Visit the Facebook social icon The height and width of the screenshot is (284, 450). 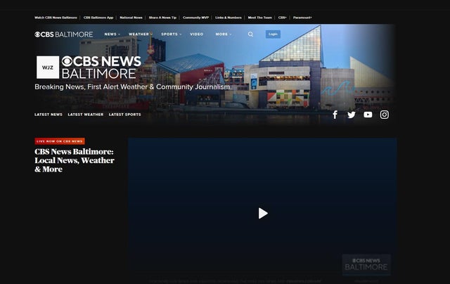click(335, 115)
